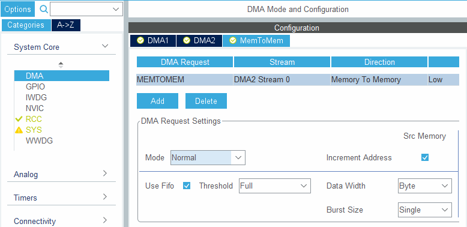Open the Burst Size dropdown
Image resolution: width=467 pixels, height=227 pixels.
pos(425,210)
